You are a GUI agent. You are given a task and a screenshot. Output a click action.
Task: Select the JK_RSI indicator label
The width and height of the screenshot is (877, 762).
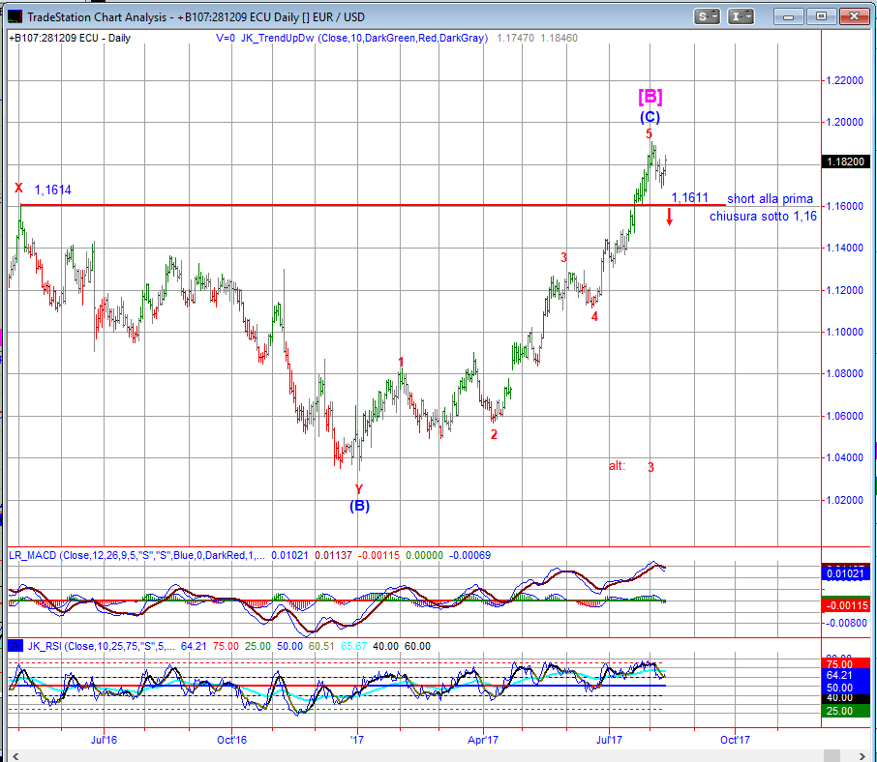pos(102,646)
